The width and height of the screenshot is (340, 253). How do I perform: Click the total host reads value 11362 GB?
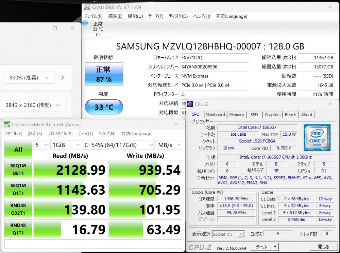tap(317, 58)
